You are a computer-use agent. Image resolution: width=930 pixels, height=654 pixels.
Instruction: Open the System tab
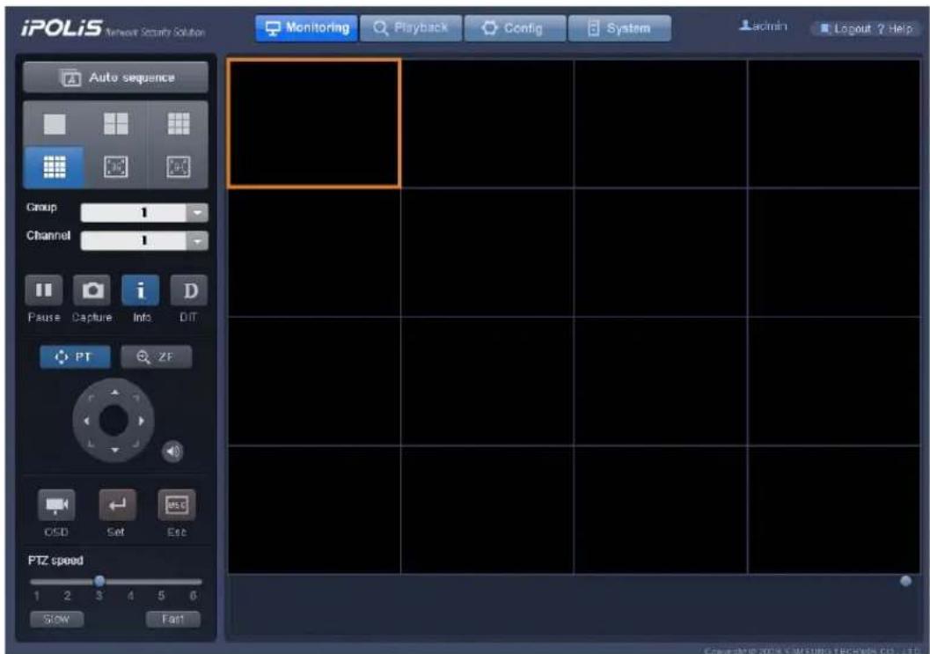pos(619,28)
